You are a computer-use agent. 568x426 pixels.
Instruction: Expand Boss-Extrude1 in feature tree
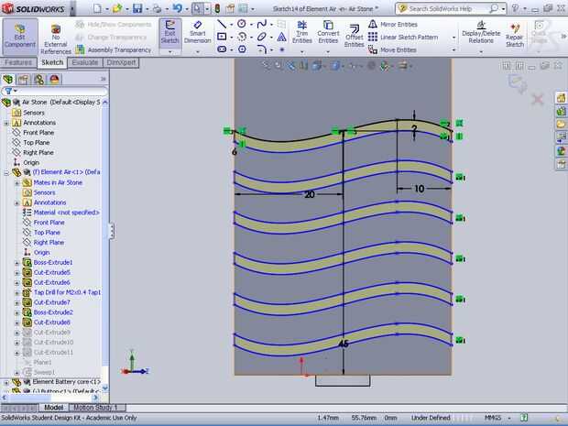(16, 263)
